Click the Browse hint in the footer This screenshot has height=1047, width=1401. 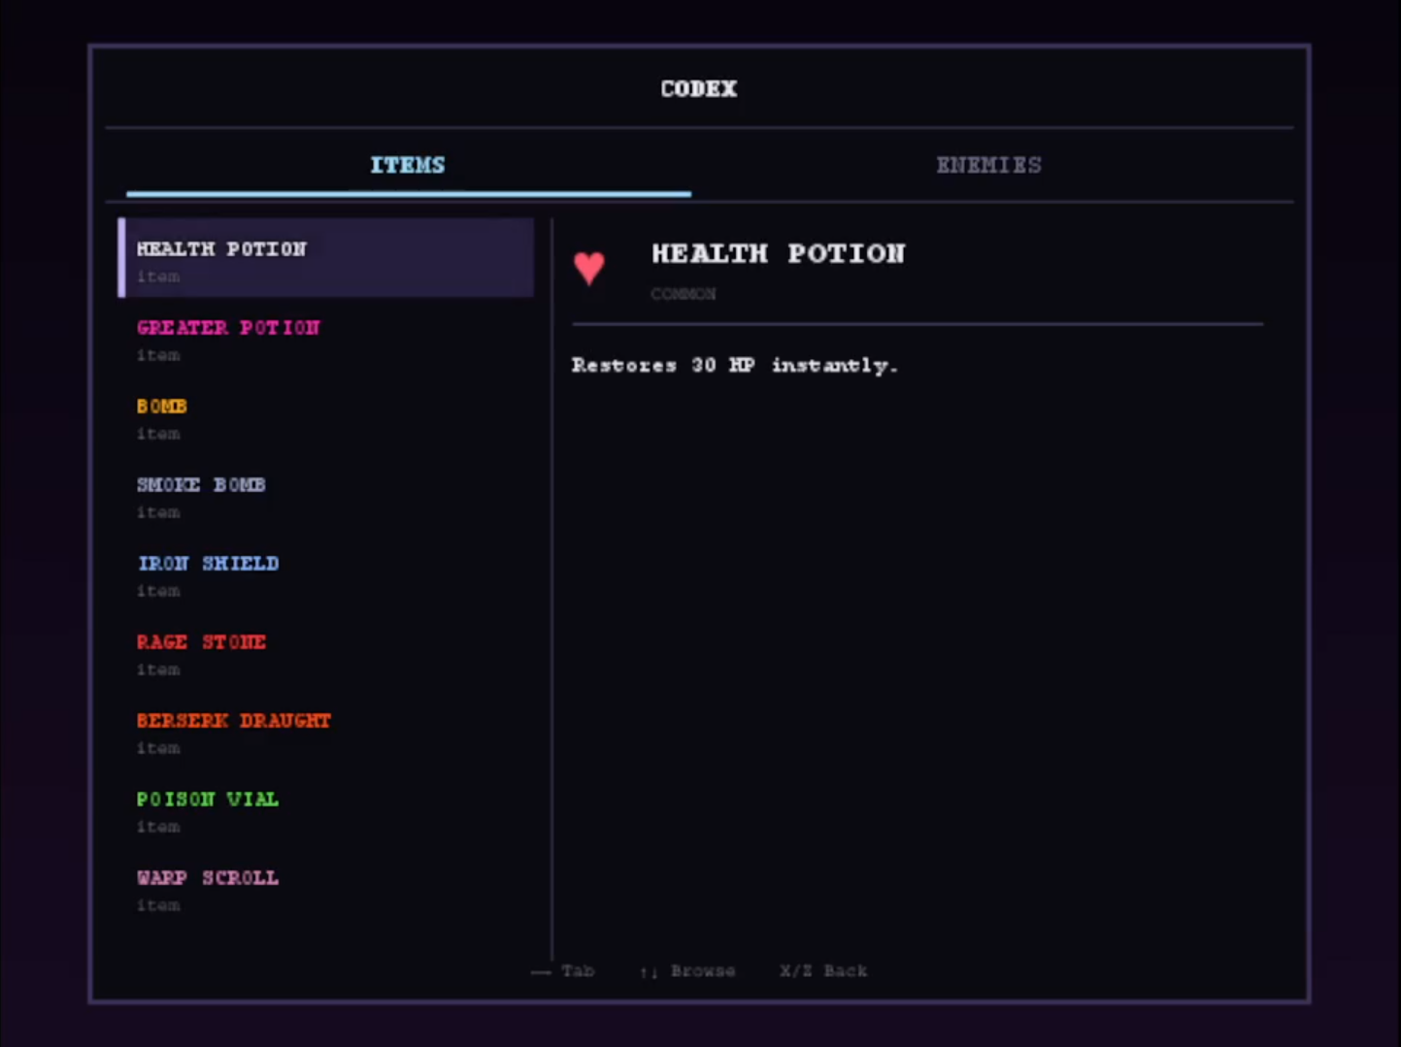(x=687, y=970)
